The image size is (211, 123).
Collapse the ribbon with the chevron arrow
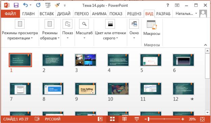coord(205,45)
